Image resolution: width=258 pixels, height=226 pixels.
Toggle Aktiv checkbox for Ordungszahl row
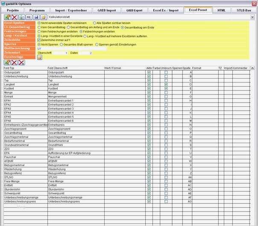(149, 72)
